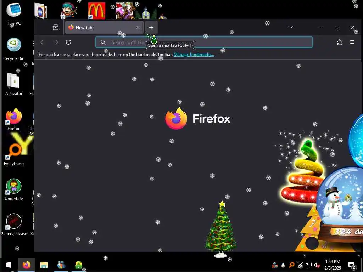Select the Papers, Please desktop shortcut
The image size is (363, 272).
click(14, 224)
